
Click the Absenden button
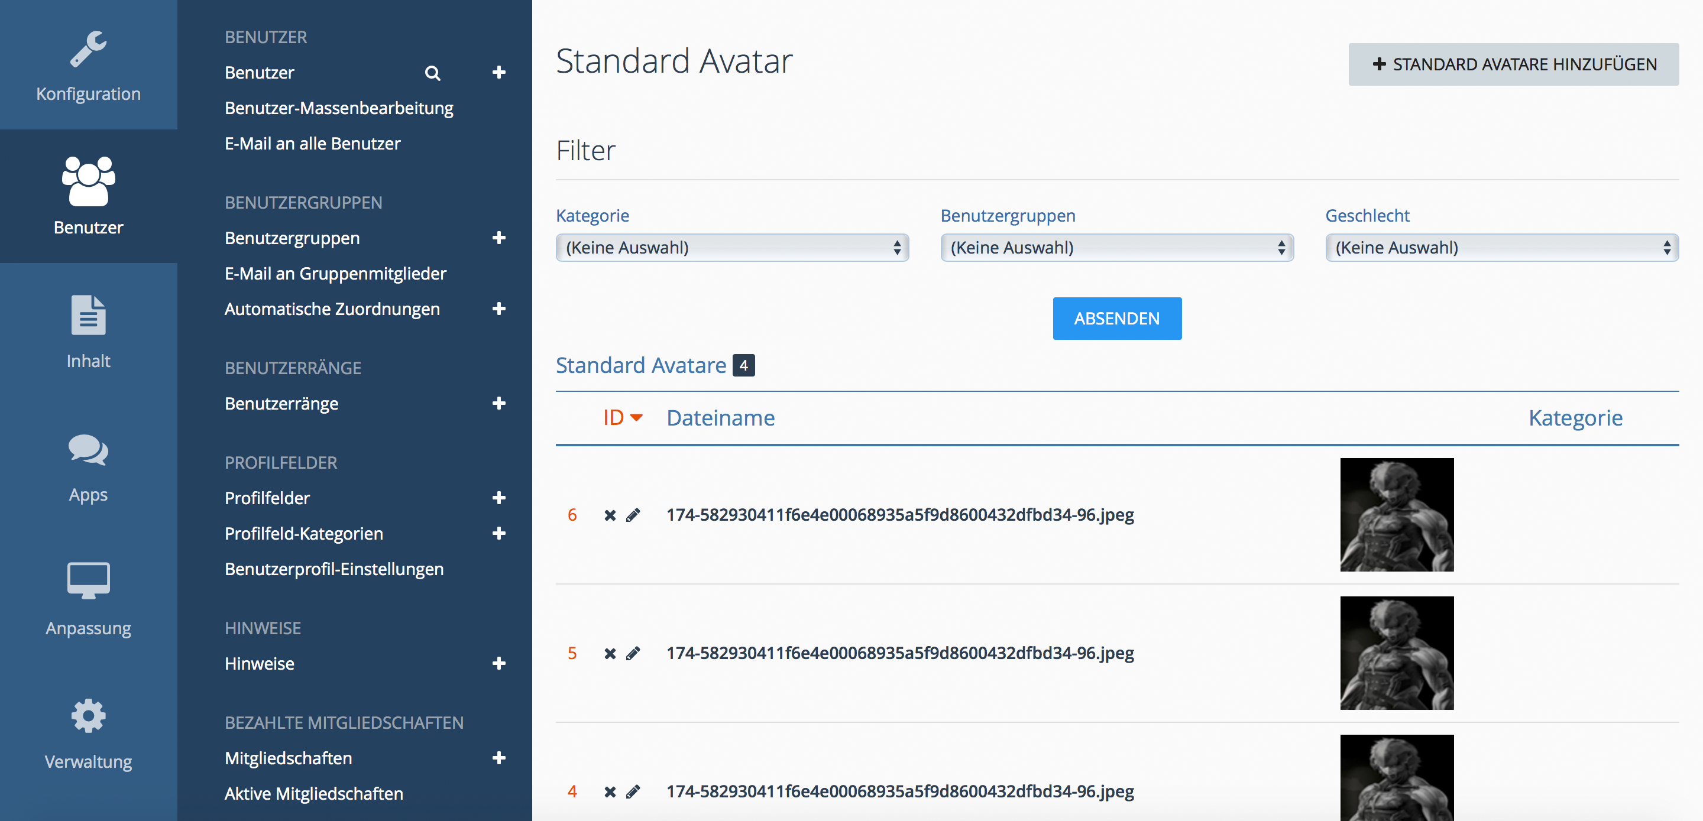[1116, 319]
